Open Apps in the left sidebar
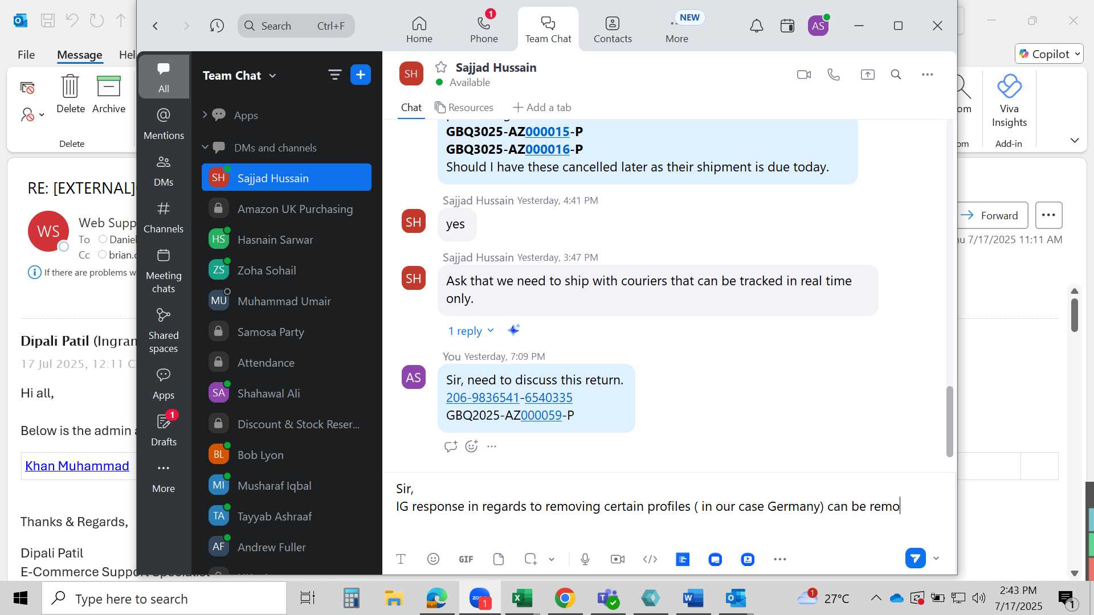This screenshot has height=615, width=1094. click(x=164, y=384)
